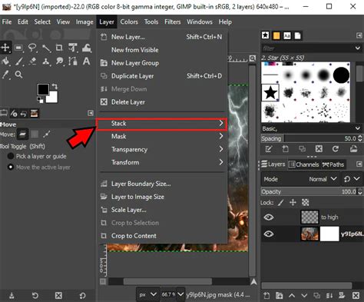Click Layer Boundary Size... entry

pos(162,184)
